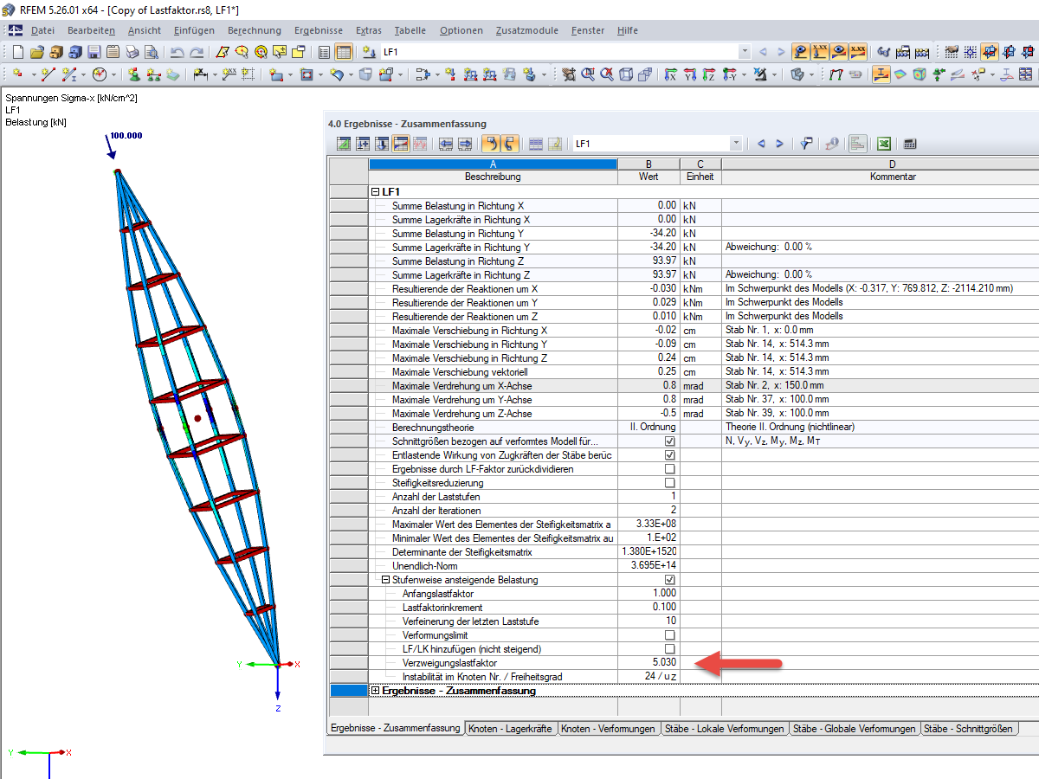Open the LF1 load case dropdown in main toolbar
The width and height of the screenshot is (1039, 779).
744,52
